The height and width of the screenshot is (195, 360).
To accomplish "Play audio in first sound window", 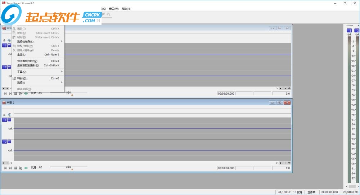I will tap(21, 94).
